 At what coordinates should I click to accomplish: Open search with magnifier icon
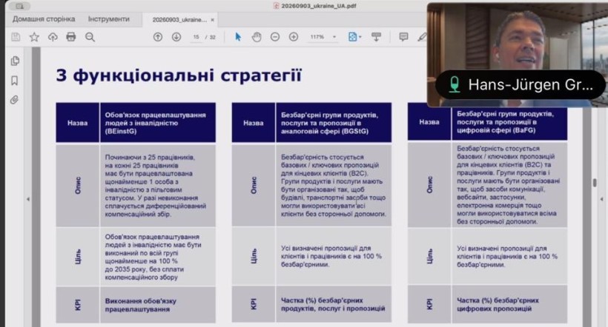(90, 37)
